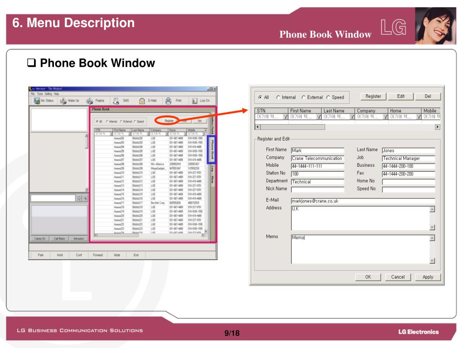This screenshot has height=348, width=464.
Task: Click the empty Nick Name field
Action: click(318, 189)
